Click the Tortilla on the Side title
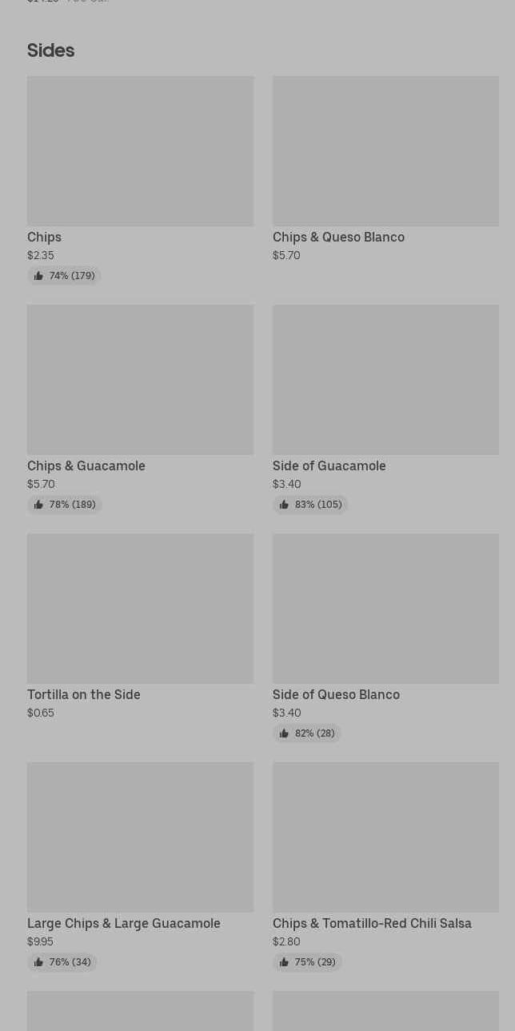515x1031 pixels. coord(84,694)
